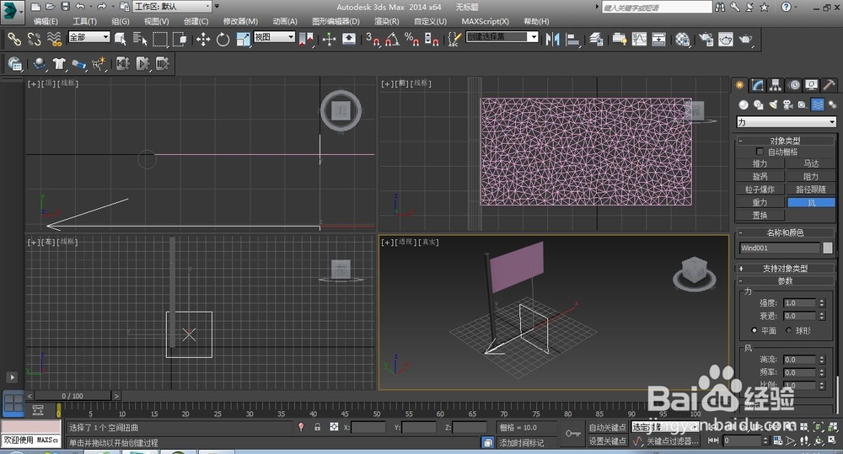Activate the Select and Rotate tool
Screen dimensions: 843x454
[x=223, y=39]
